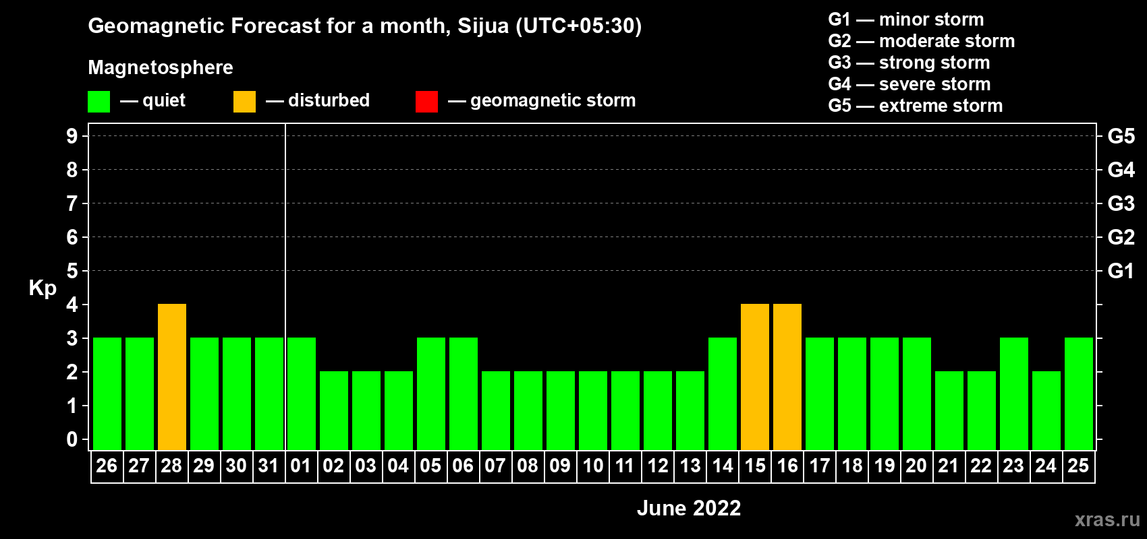Click the green bar for day 10

click(x=593, y=410)
